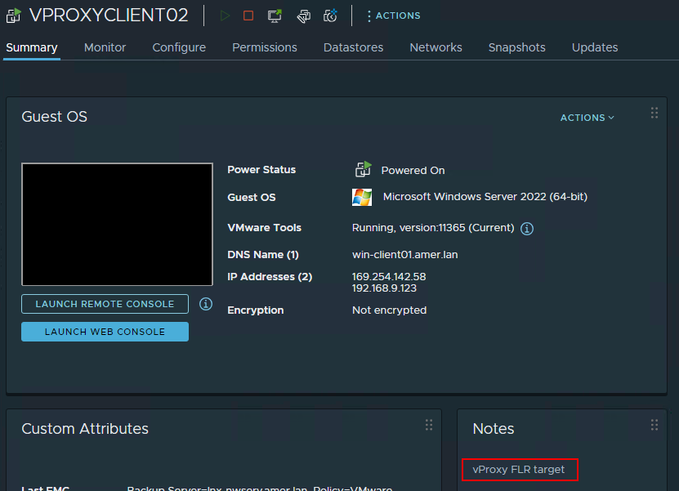Click the LAUNCH WEB CONSOLE button
Image resolution: width=679 pixels, height=491 pixels.
coord(105,332)
